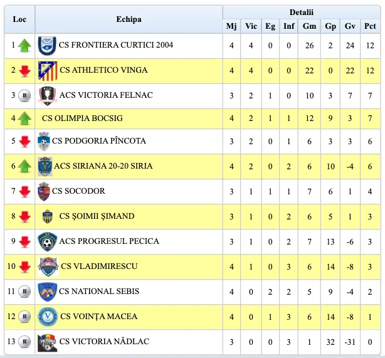This screenshot has width=385, height=358.
Task: Click the gray pause icon at position 13
Action: coord(24,342)
